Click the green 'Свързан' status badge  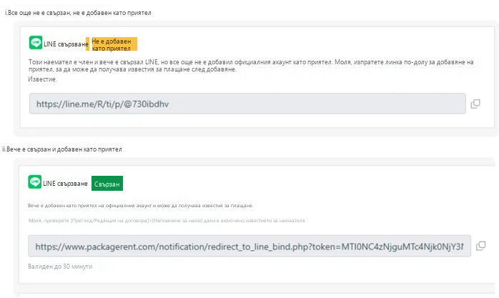[x=107, y=184]
